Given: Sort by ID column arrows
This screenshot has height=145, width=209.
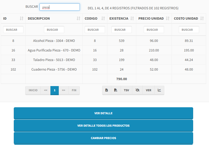Looking at the screenshot, I should click(22, 18).
